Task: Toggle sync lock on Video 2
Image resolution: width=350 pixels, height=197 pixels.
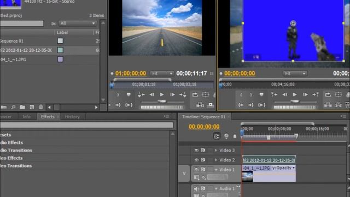Action: 203,160
